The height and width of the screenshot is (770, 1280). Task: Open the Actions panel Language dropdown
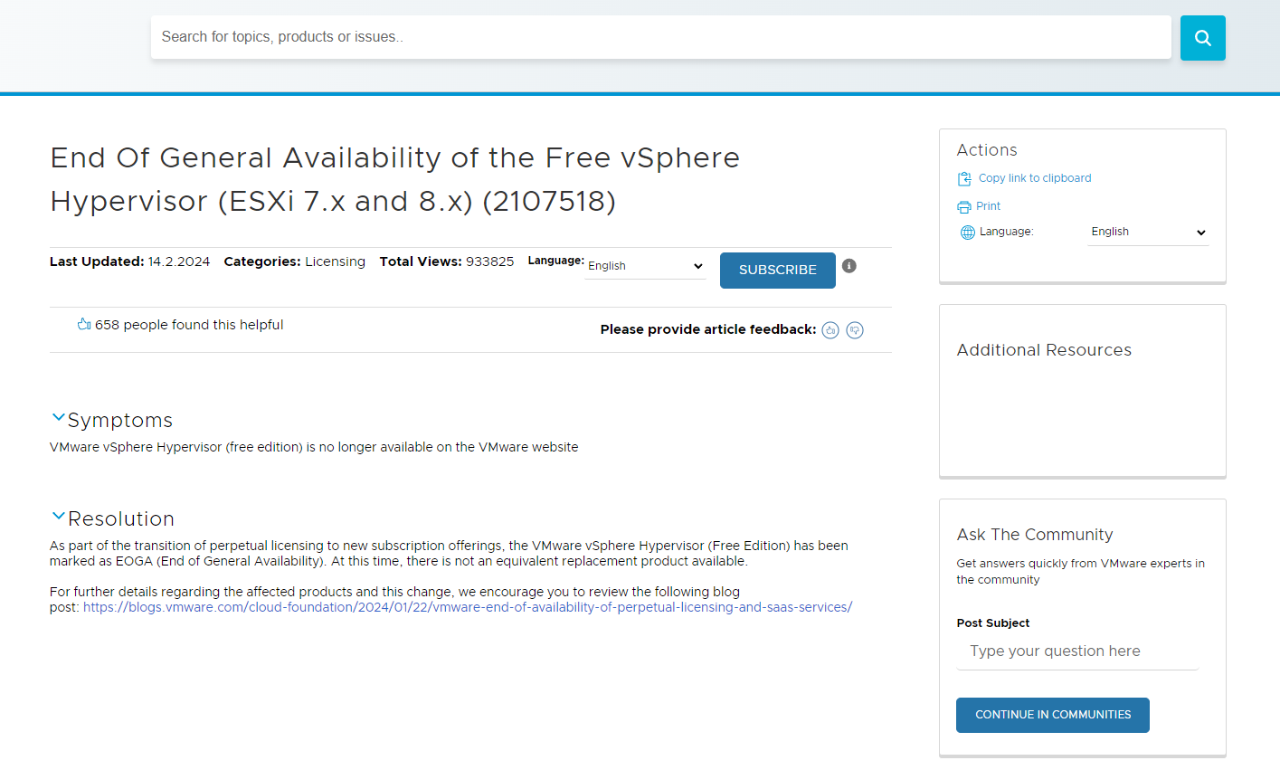1148,233
